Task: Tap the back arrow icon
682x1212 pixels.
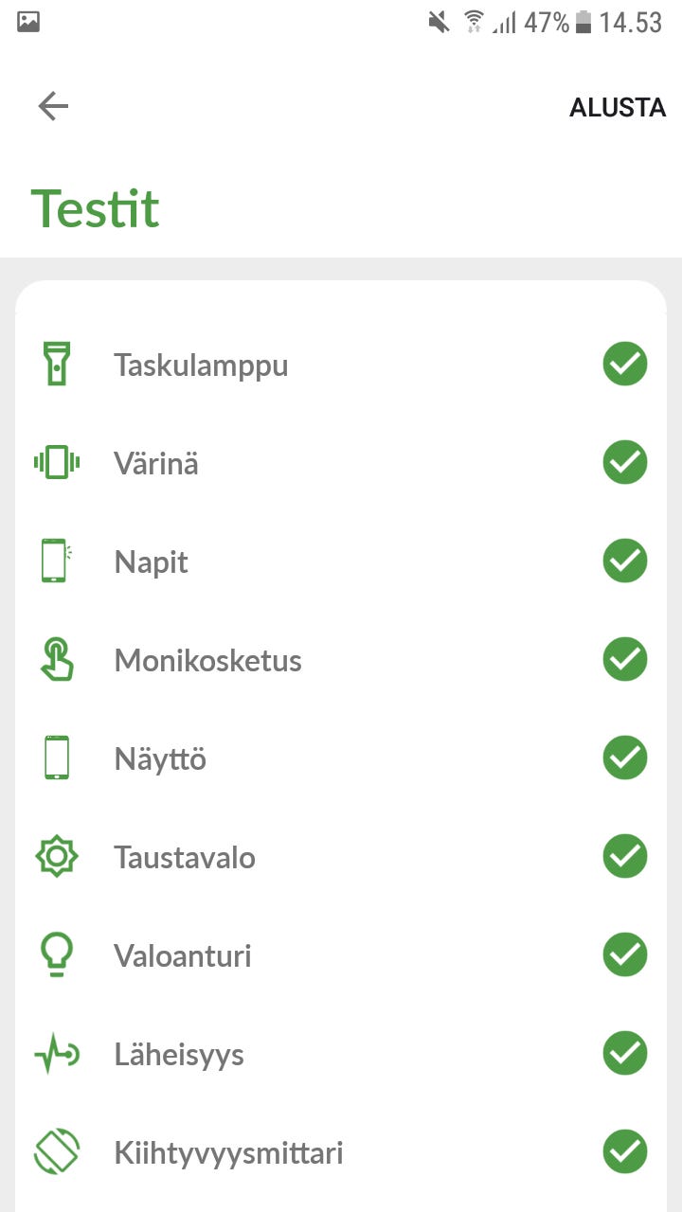Action: point(53,106)
